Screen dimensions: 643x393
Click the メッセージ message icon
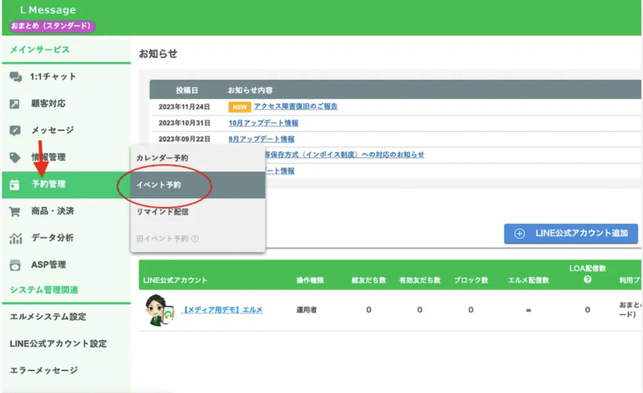[x=16, y=130]
